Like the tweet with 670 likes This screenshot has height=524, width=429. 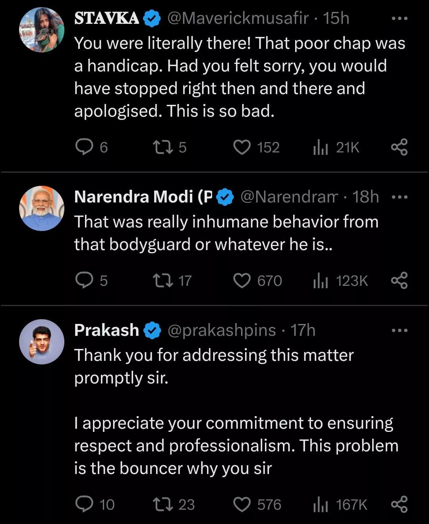point(242,281)
